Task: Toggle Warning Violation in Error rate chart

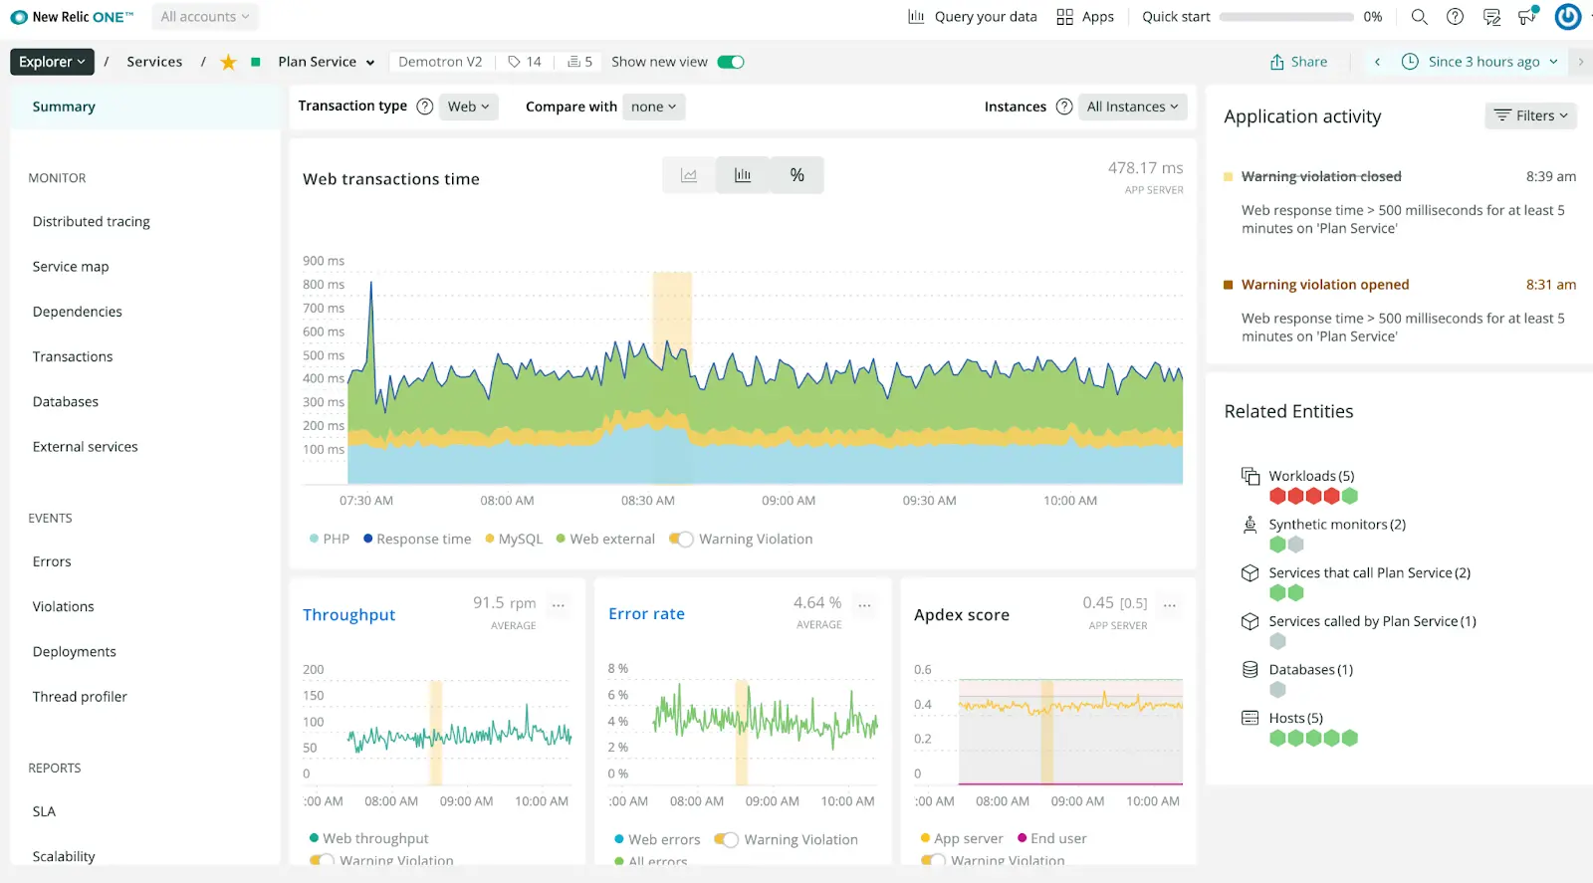Action: 727,840
